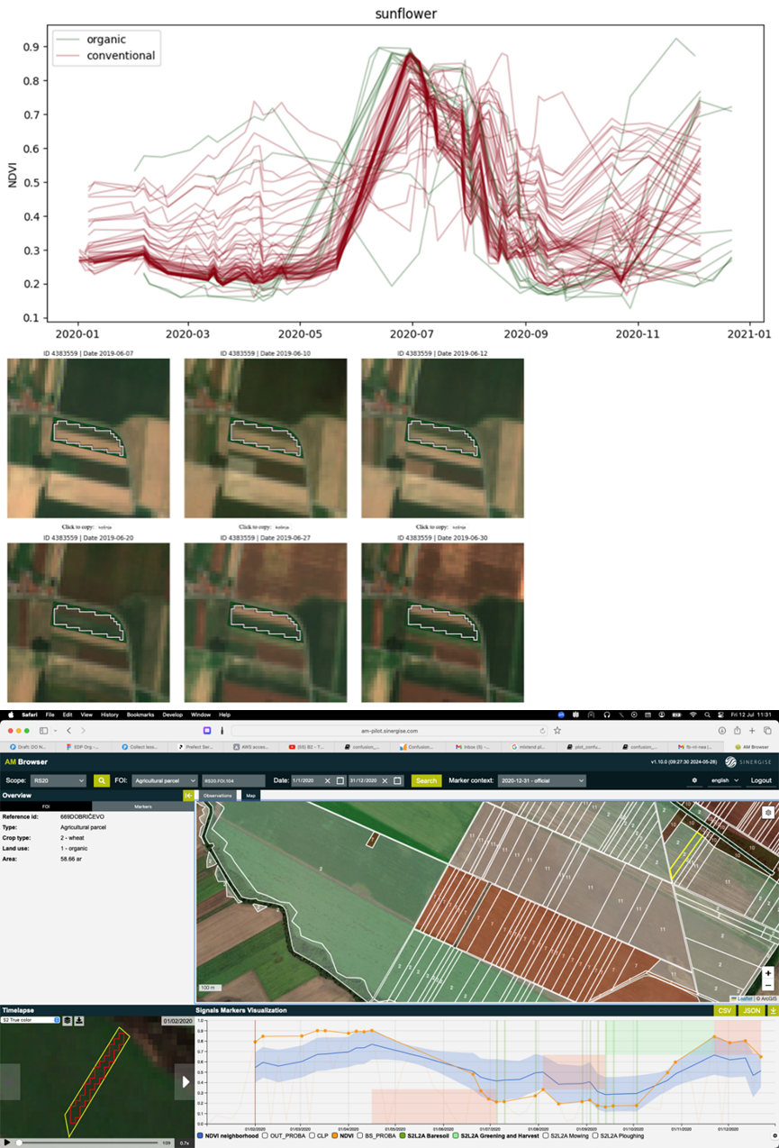Export signals using the CSV button
This screenshot has height=1148, width=779.
point(725,1011)
